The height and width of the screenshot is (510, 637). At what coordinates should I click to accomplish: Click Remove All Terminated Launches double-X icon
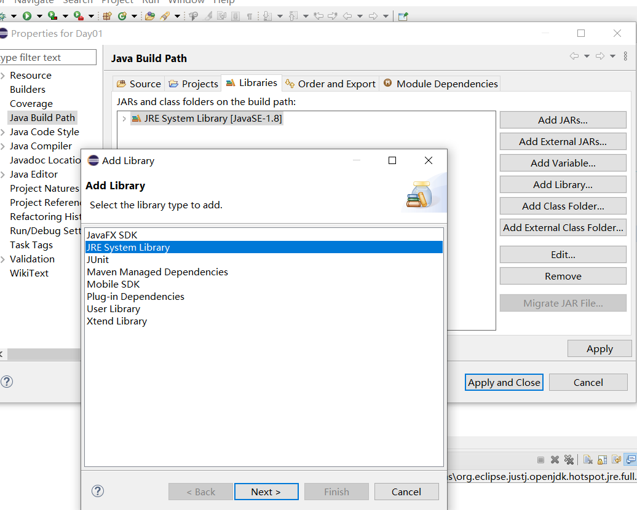click(x=569, y=460)
